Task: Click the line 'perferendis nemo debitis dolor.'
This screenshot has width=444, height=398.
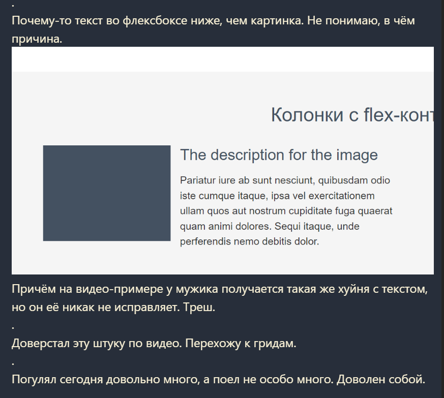Action: click(250, 241)
